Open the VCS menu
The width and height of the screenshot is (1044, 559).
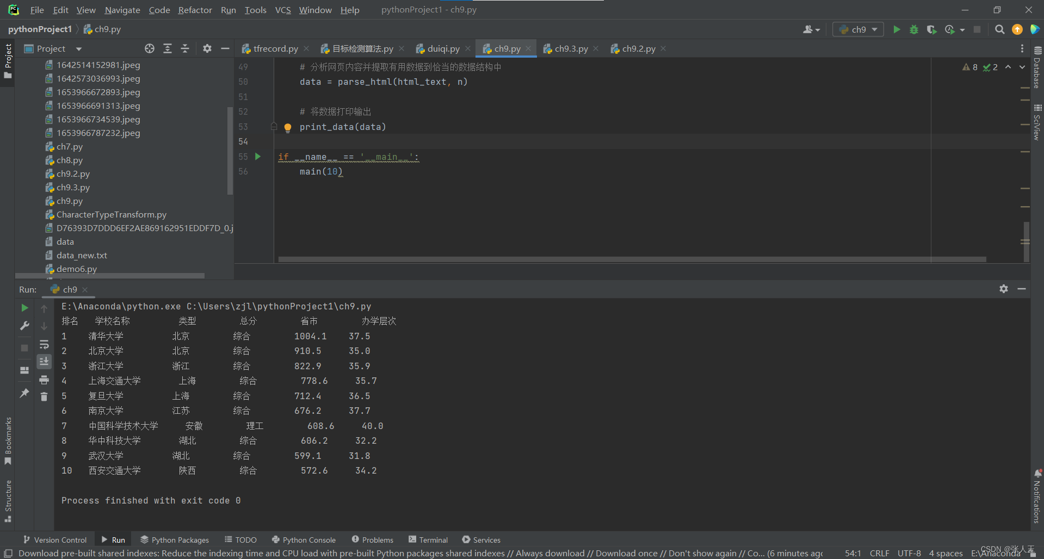(283, 10)
